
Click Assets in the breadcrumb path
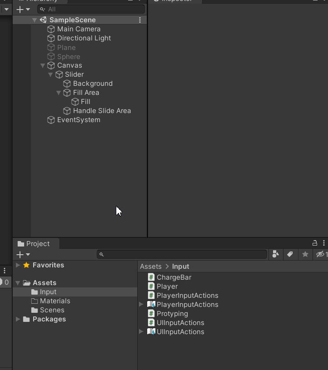[x=151, y=266]
